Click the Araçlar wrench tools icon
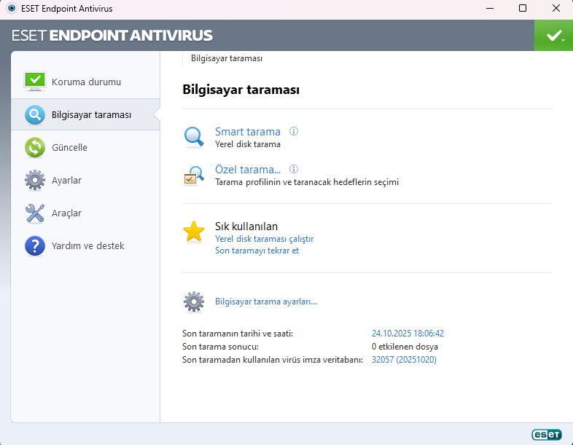The height and width of the screenshot is (445, 573). (x=35, y=213)
